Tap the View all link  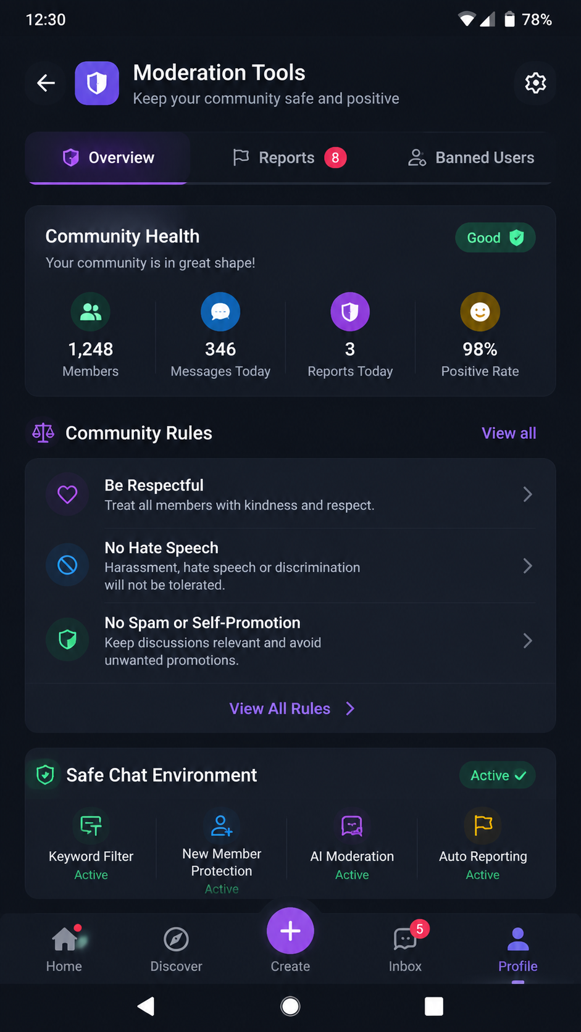coord(509,433)
